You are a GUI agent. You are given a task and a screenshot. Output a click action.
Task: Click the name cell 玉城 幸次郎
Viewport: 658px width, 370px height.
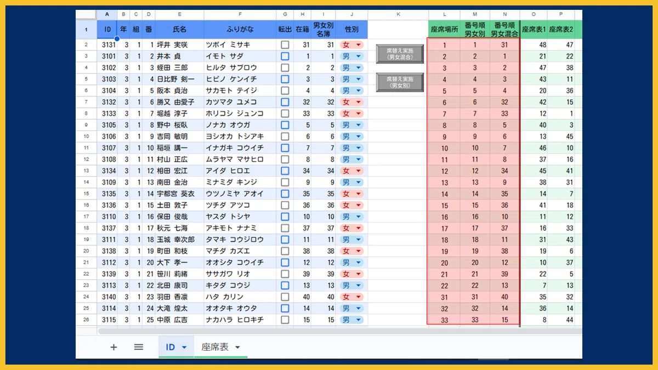click(x=179, y=240)
